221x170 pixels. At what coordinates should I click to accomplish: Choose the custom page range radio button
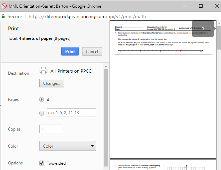[x=42, y=113]
